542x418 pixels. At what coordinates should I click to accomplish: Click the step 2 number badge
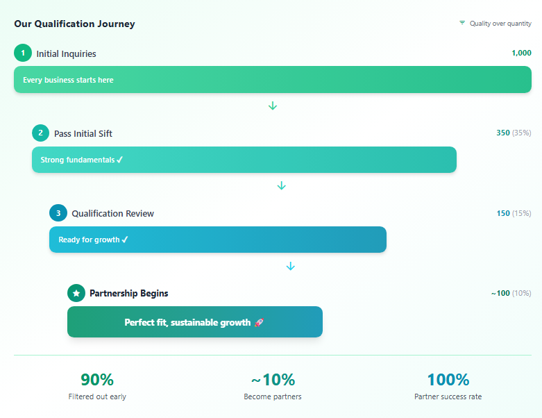tap(40, 133)
